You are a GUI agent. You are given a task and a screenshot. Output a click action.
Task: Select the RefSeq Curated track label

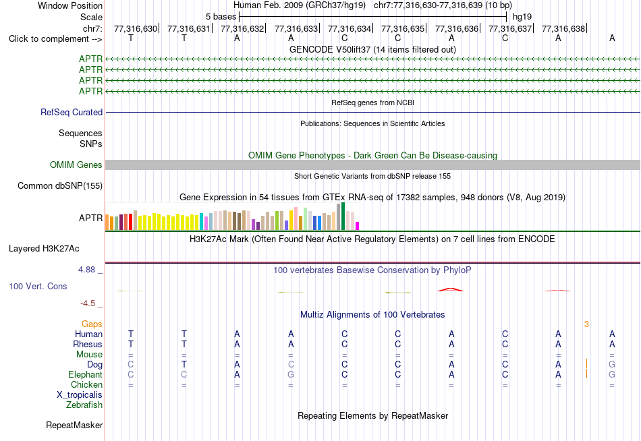click(x=72, y=112)
